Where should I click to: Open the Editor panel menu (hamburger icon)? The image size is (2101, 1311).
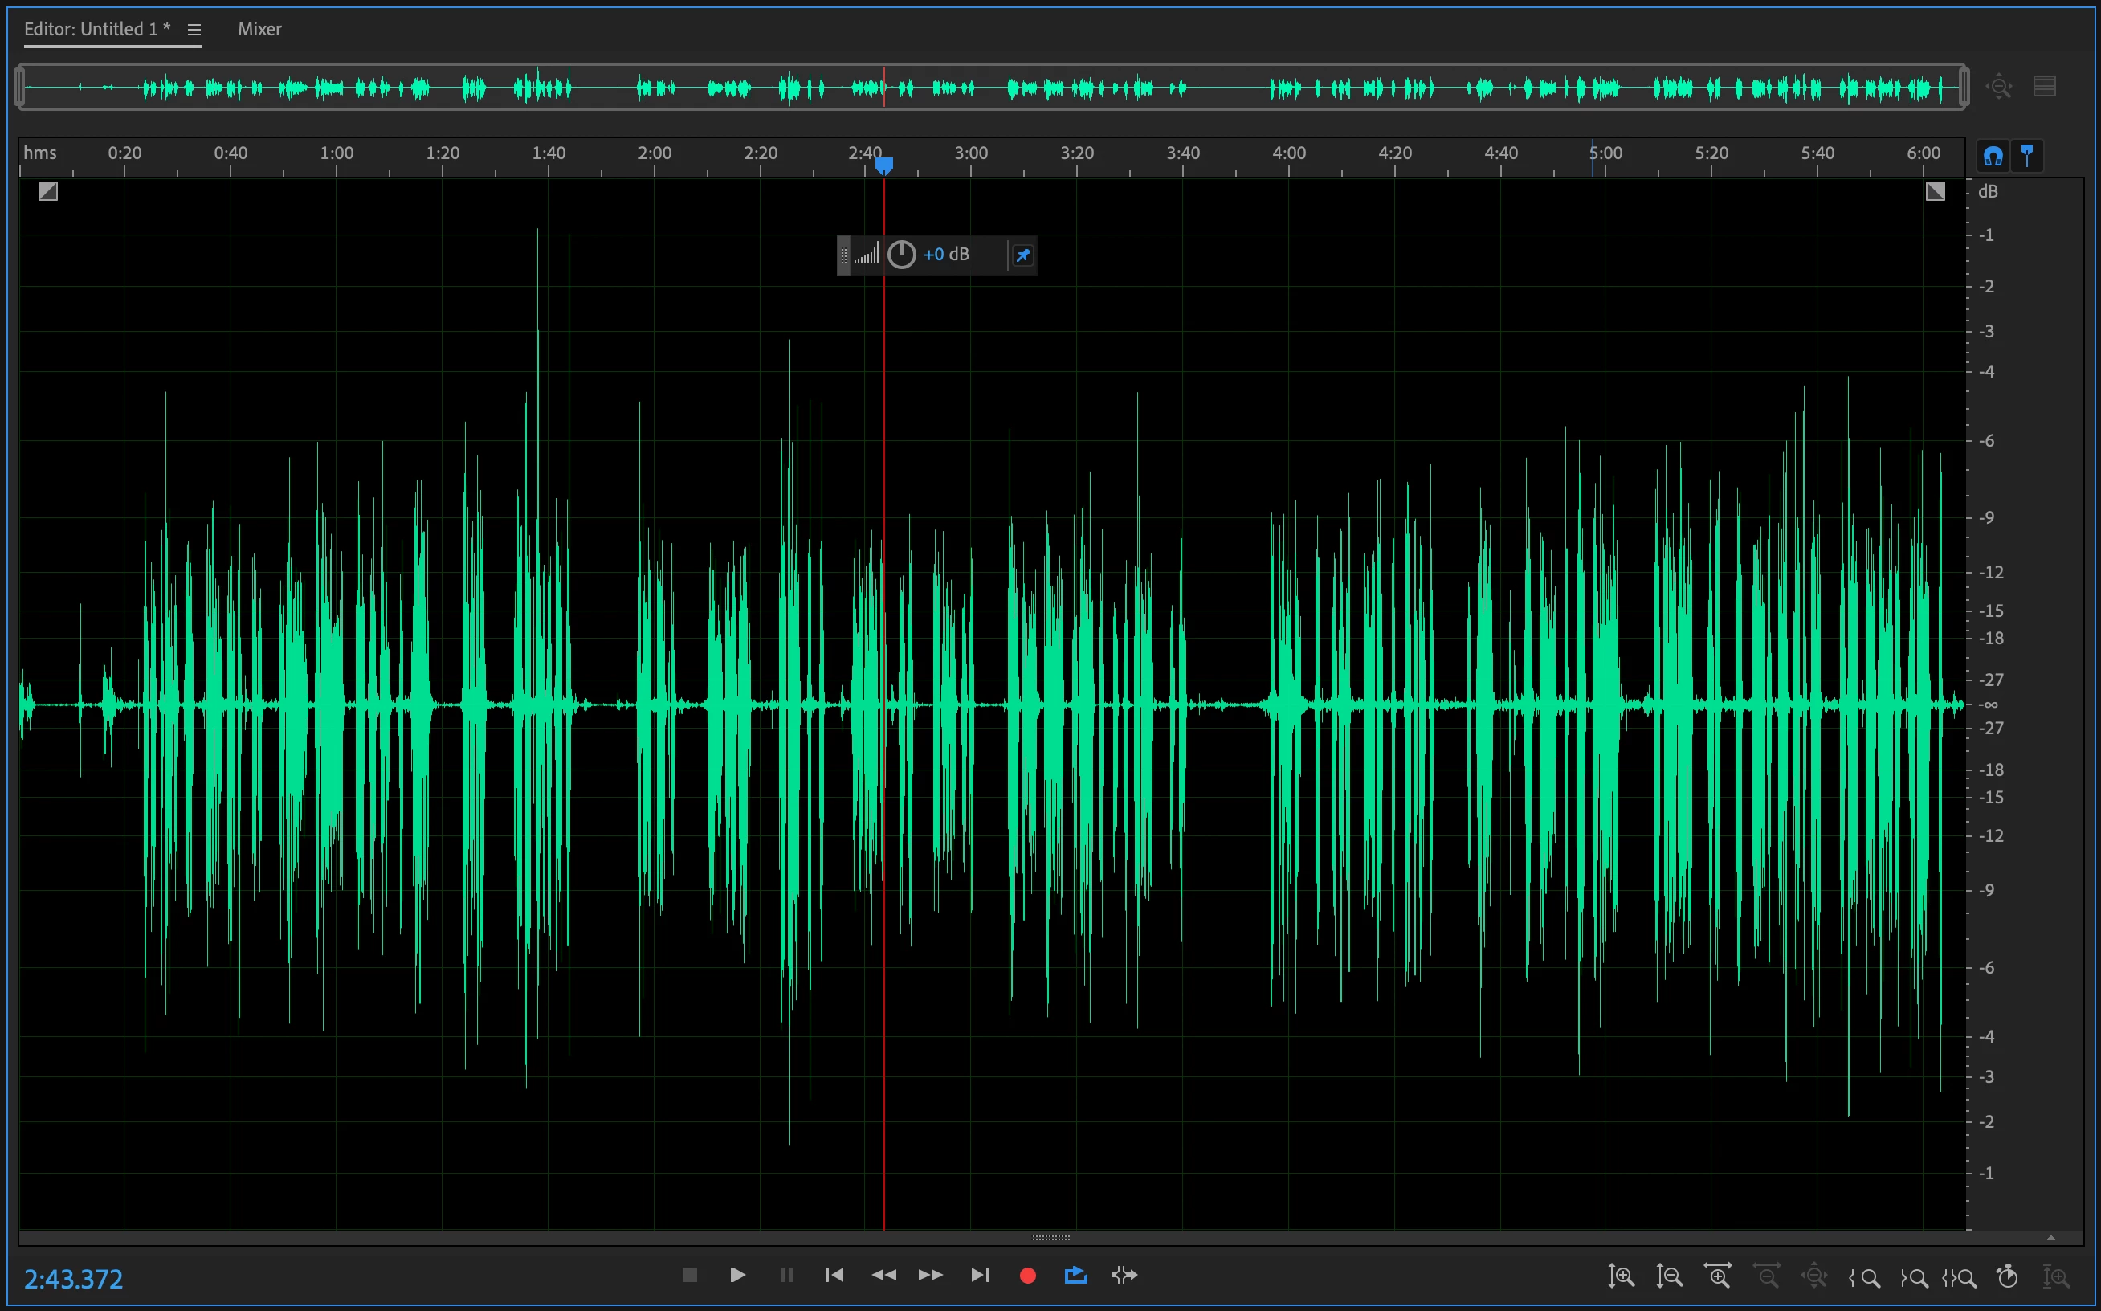click(x=194, y=30)
